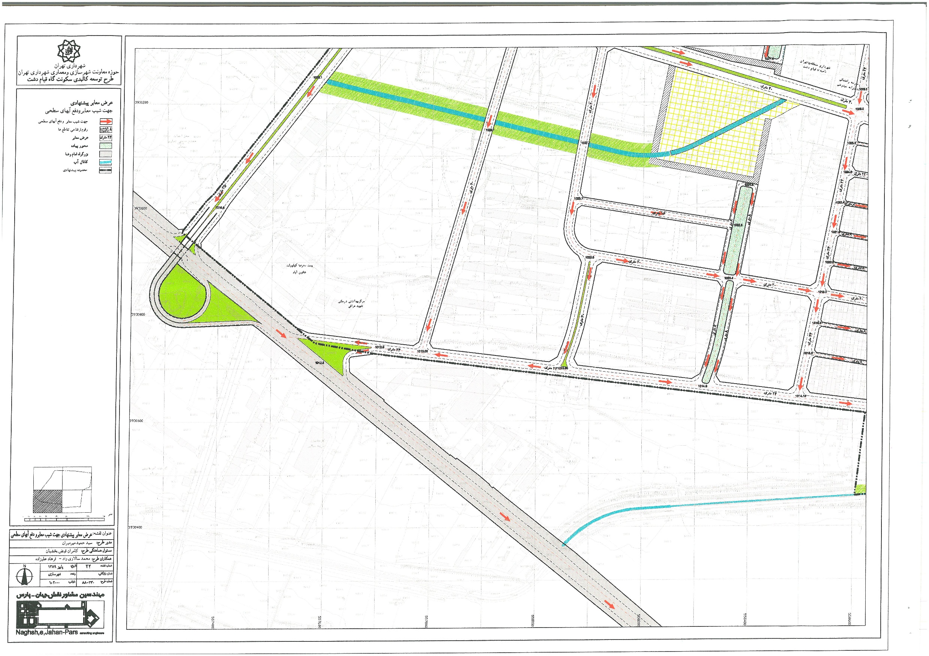Click the 1012.5 elevation label near green triangle
Image resolution: width=929 pixels, height=656 pixels.
[x=320, y=363]
